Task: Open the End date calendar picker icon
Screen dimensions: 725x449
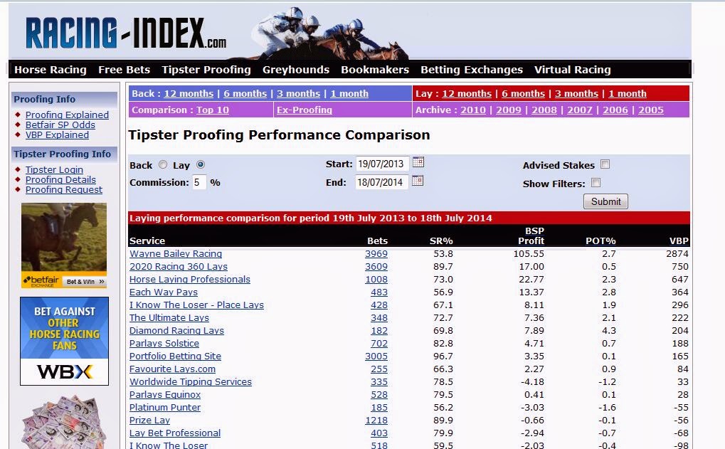Action: click(x=418, y=181)
